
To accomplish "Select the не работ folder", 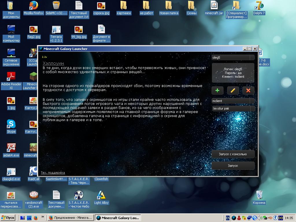I will [146, 8].
